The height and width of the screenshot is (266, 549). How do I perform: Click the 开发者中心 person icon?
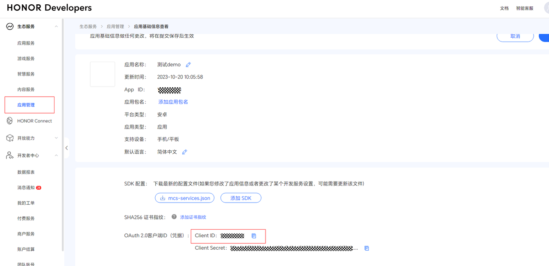pos(9,155)
